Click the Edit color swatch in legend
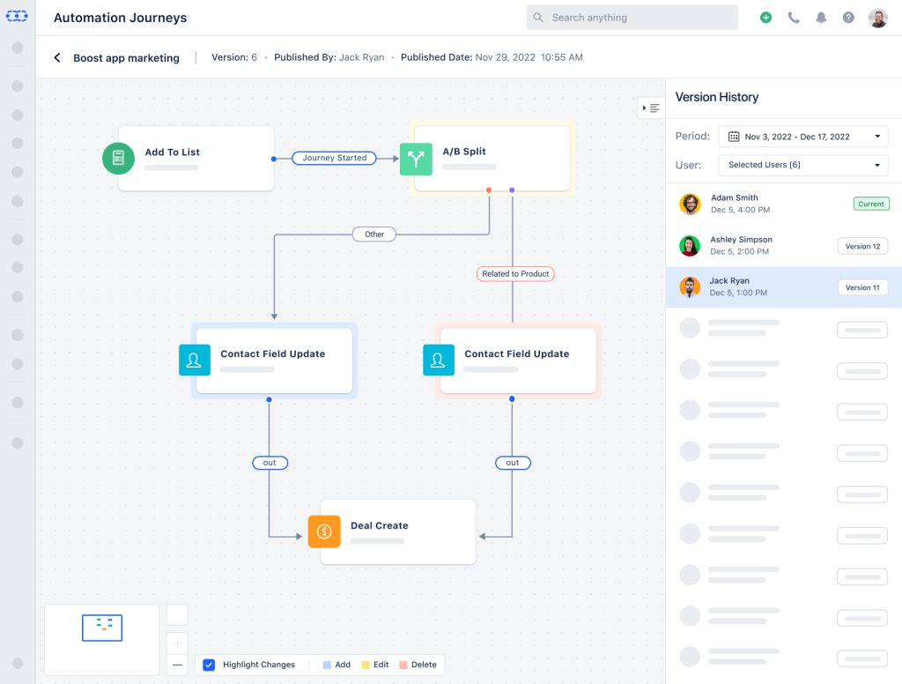 [x=367, y=665]
